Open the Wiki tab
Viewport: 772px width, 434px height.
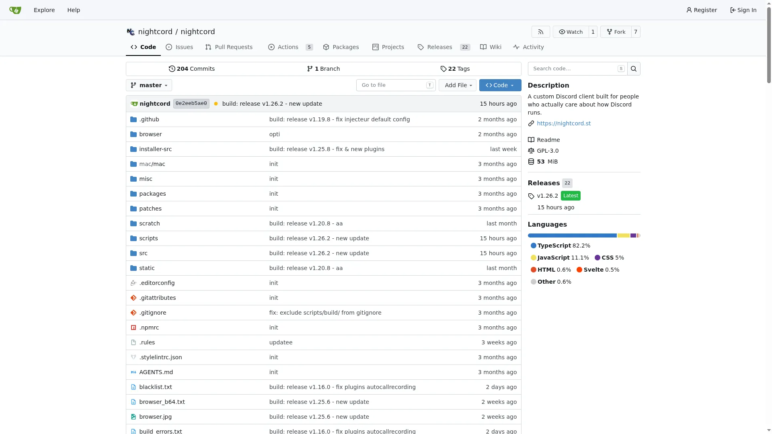click(491, 47)
